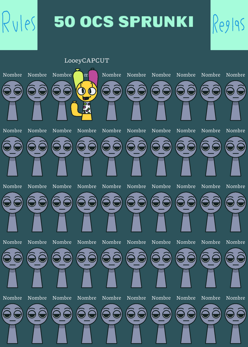Click the first Nombre label in bottom row

[x=13, y=298]
